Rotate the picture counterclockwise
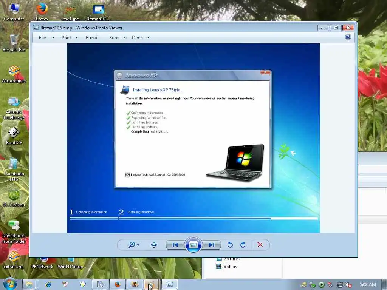Image resolution: width=387 pixels, height=290 pixels. [x=230, y=245]
